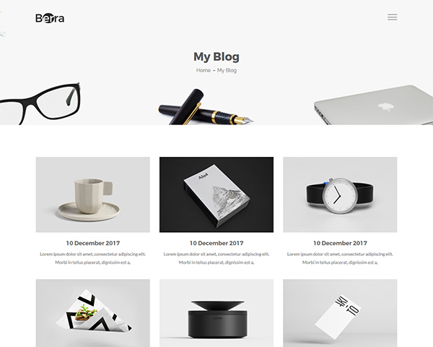Click the MacBook laptop in the banner
Viewport: 433px width, 347px height.
[x=373, y=105]
